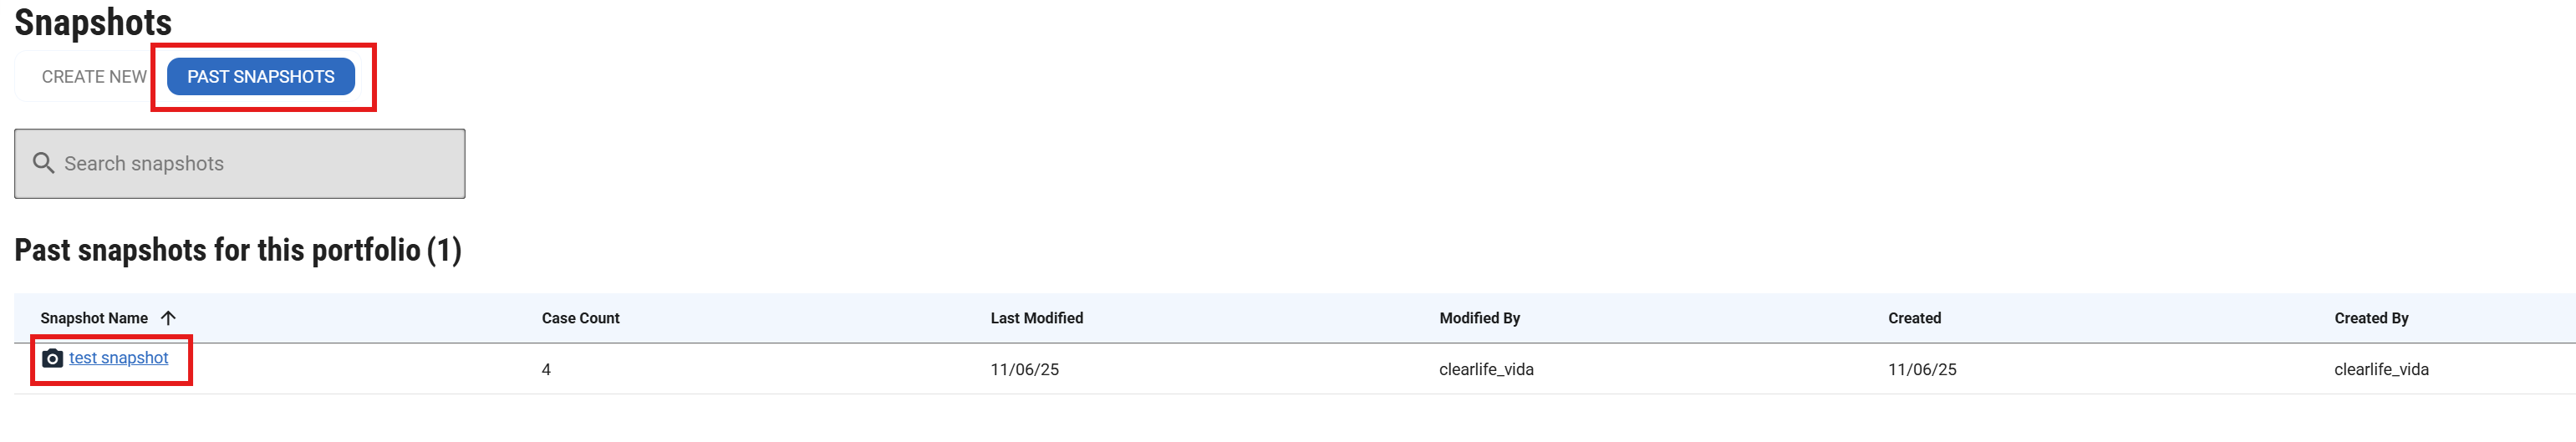The width and height of the screenshot is (2576, 442).
Task: Switch to the Create New tab
Action: point(94,77)
